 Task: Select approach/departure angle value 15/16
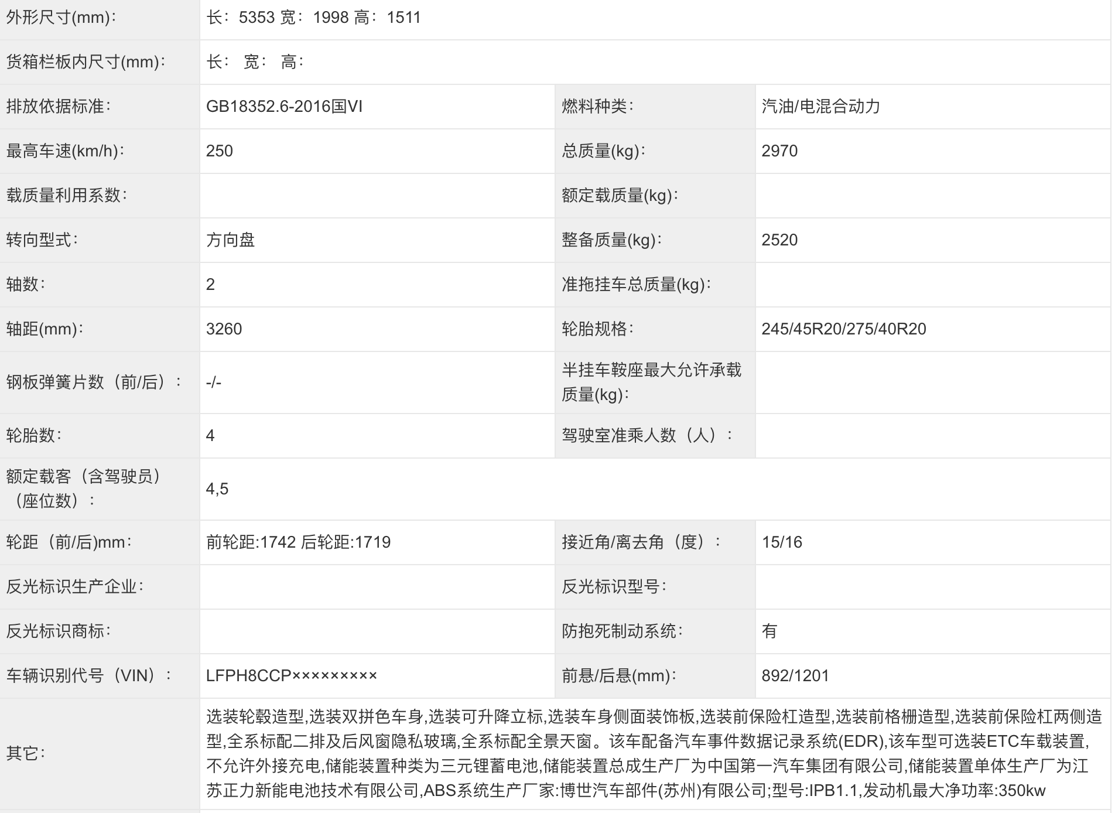coord(782,542)
